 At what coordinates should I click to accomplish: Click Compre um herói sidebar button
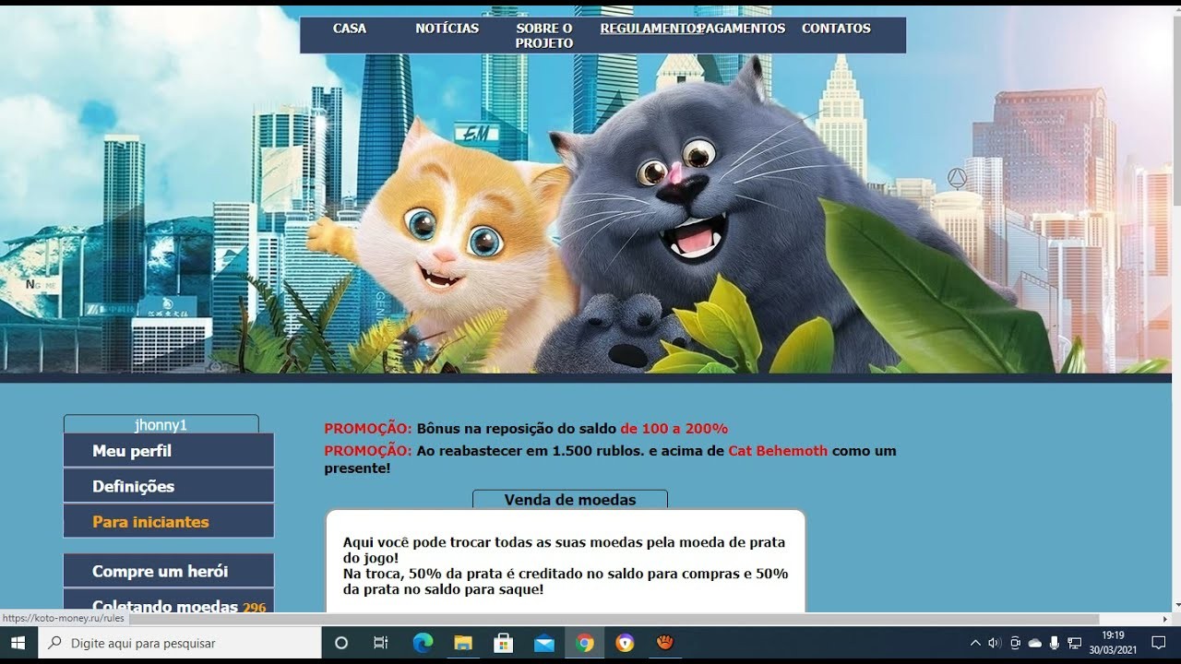pyautogui.click(x=169, y=571)
